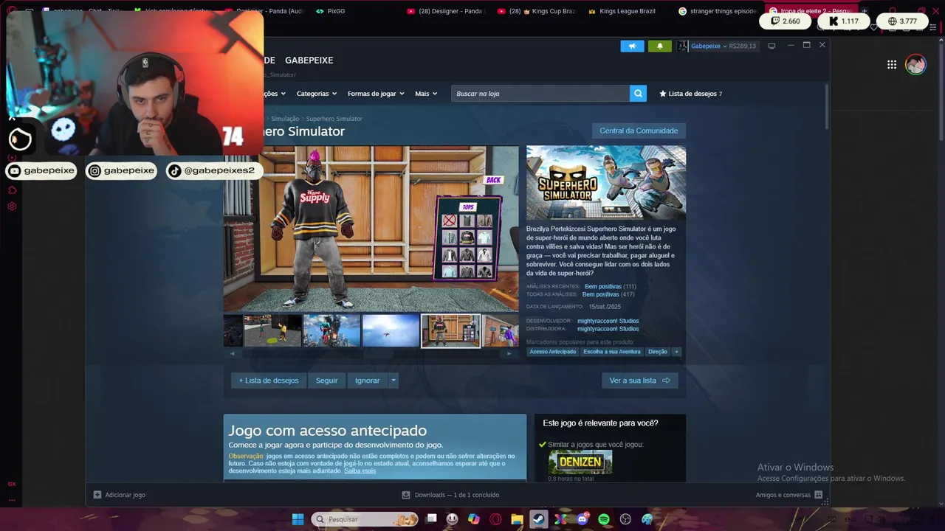Open developer mightyraccoon! Studios link
Image resolution: width=945 pixels, height=531 pixels.
pos(608,321)
